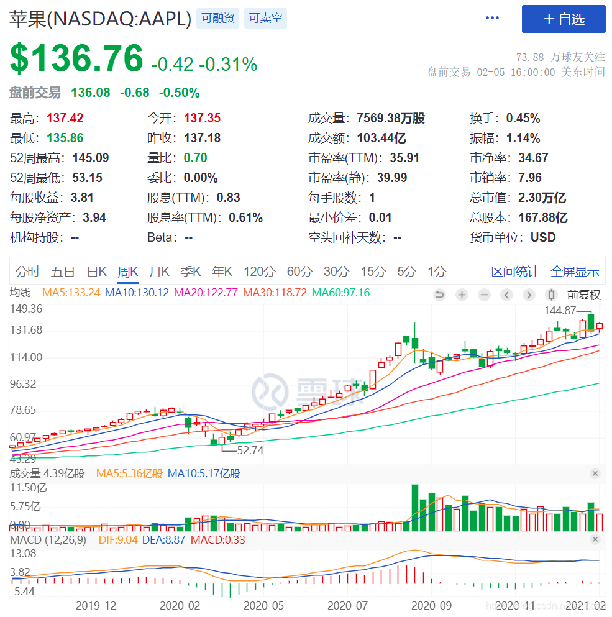
Task: Move chart left with previous arrow
Action: 507,295
